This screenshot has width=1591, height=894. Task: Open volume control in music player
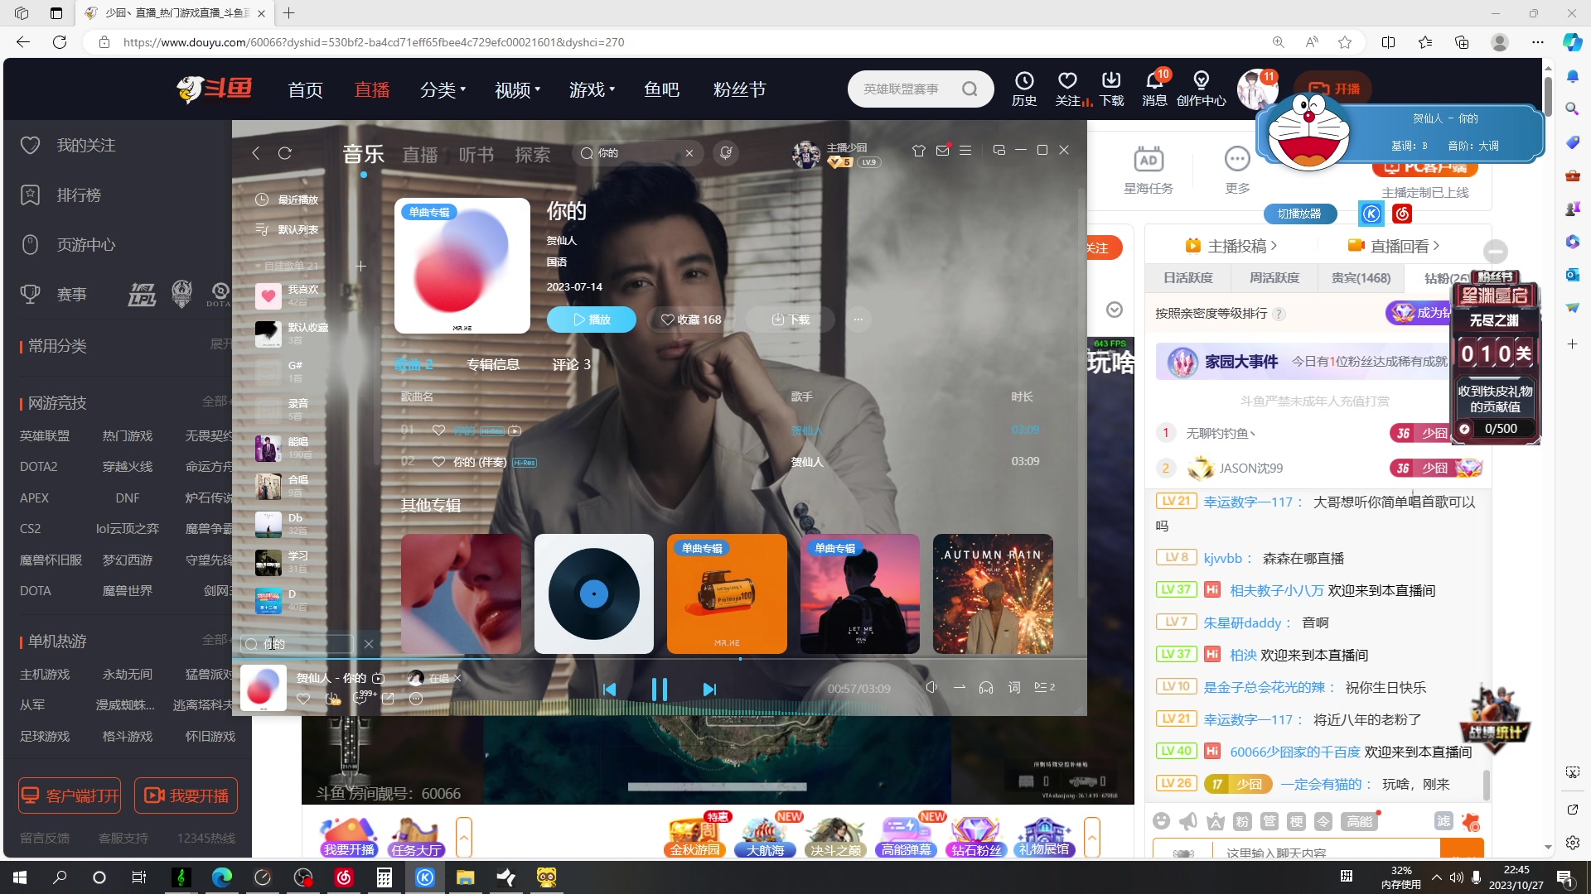(931, 687)
